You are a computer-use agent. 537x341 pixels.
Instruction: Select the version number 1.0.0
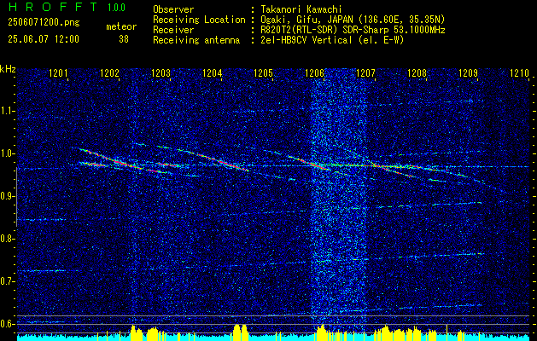[x=116, y=8]
